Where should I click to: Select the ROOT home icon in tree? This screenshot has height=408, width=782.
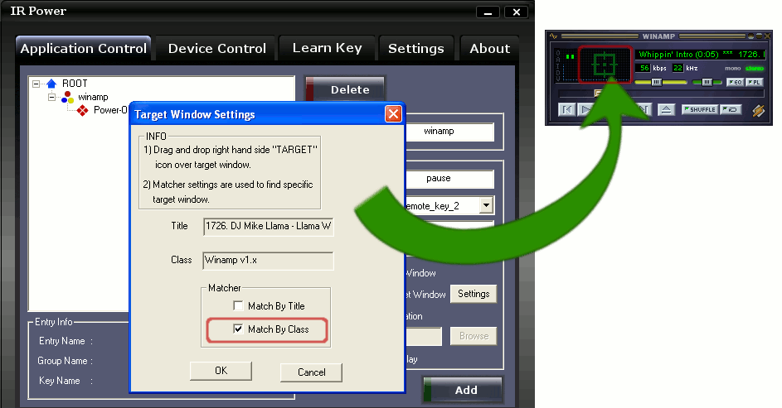[x=51, y=84]
